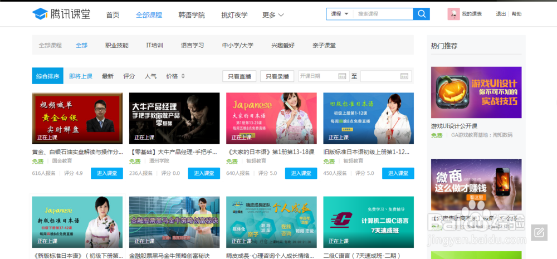Open title 旧版标准日本语初级上册
Image resolution: width=557 pixels, height=259 pixels.
point(367,152)
